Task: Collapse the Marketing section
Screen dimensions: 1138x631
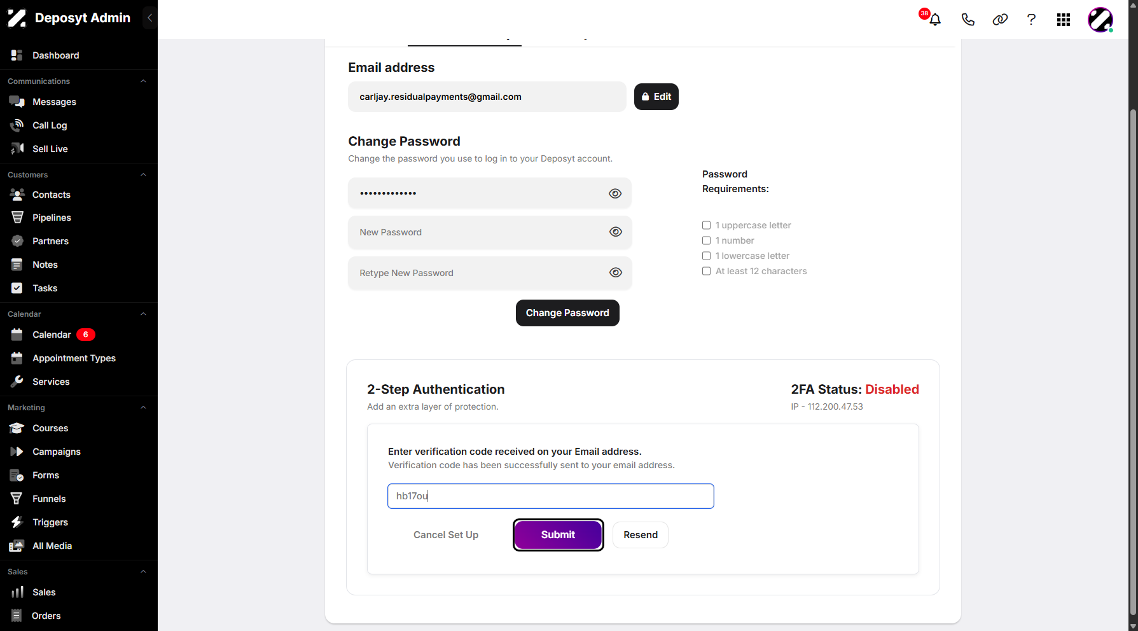Action: (143, 408)
